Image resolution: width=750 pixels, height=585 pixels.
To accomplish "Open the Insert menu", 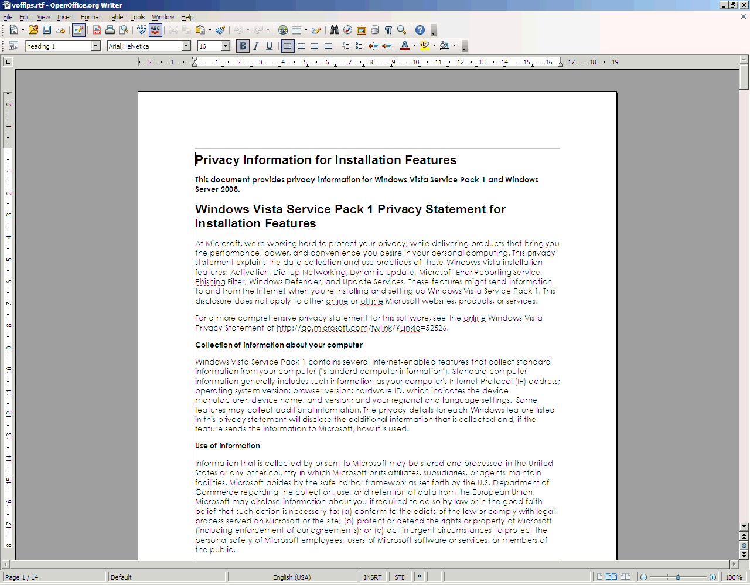I will tap(66, 17).
